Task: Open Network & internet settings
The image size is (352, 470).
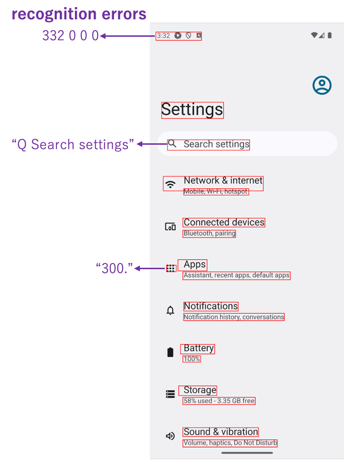Action: click(x=223, y=180)
